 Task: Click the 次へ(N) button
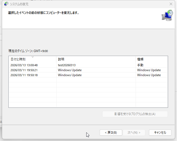click(134, 133)
